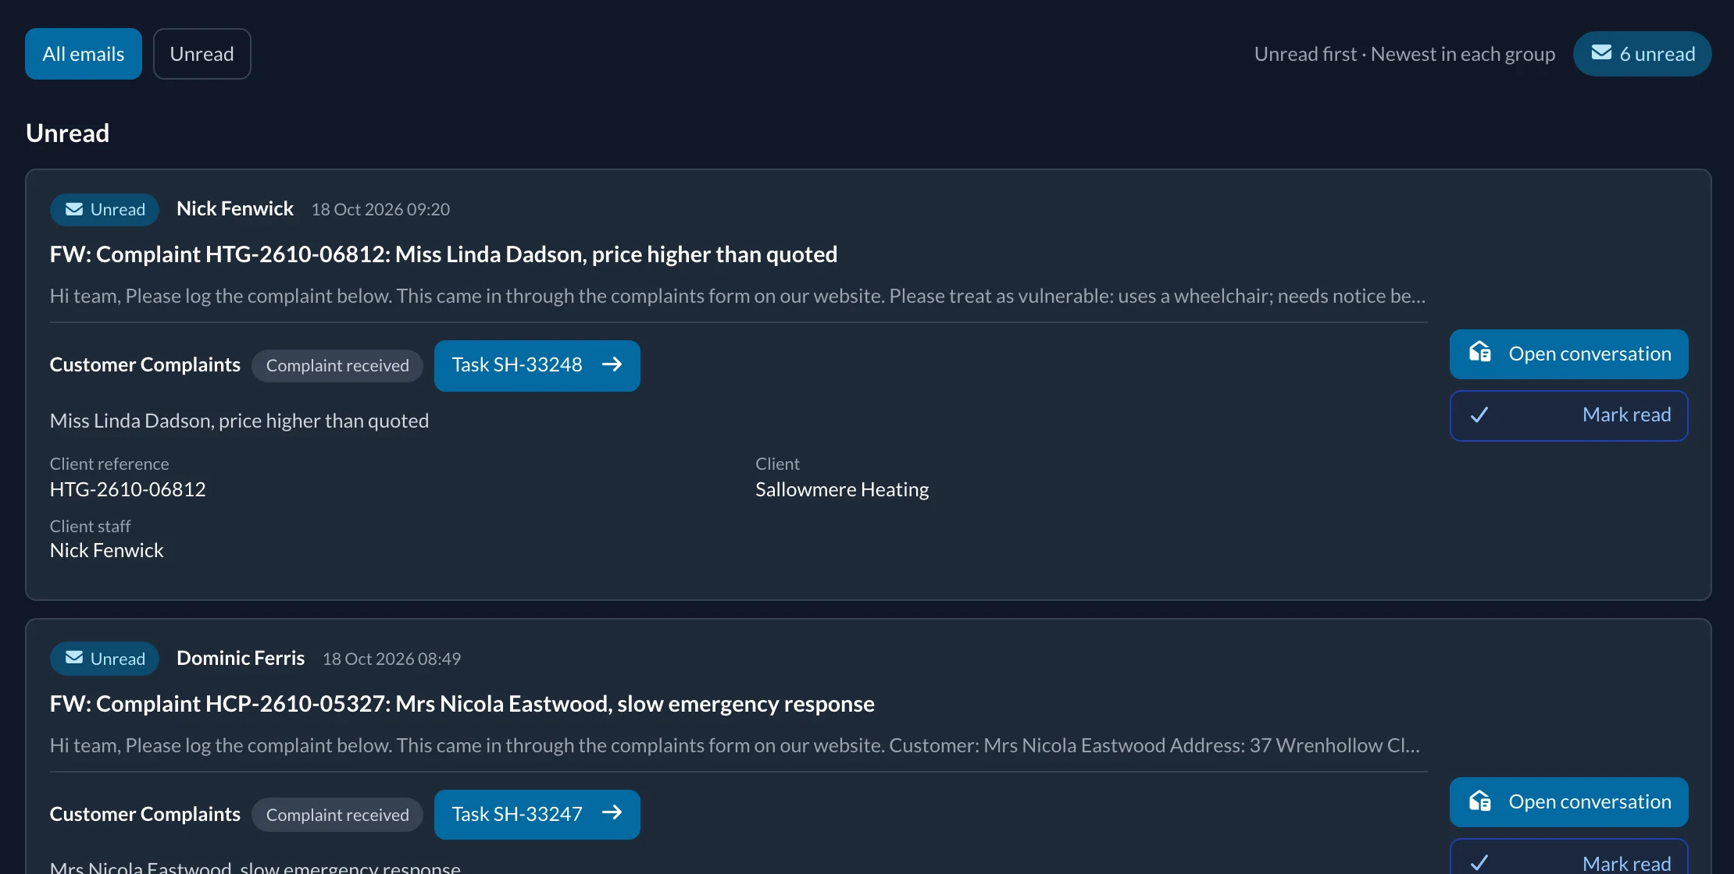
Task: Click client reference HTG-2610-06812
Action: pos(127,489)
